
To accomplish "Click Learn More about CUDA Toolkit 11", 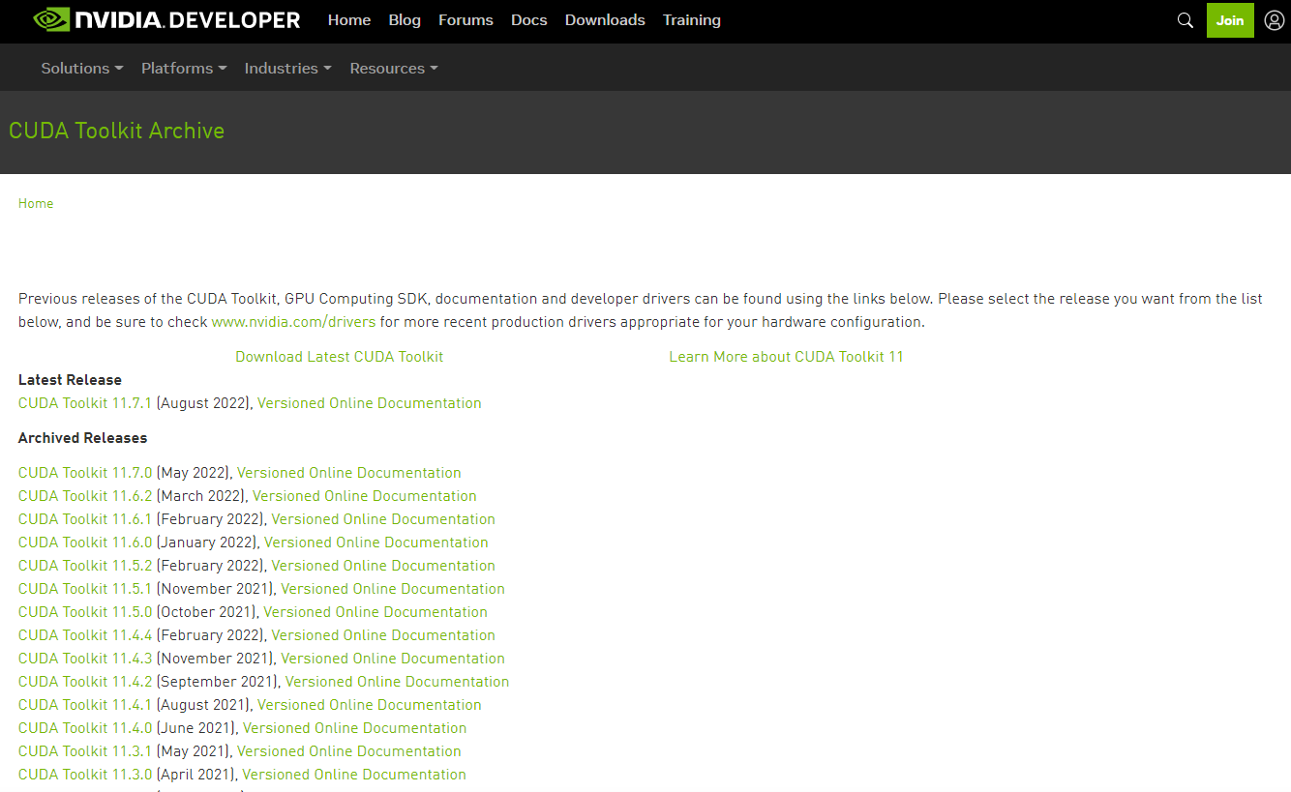I will click(786, 357).
